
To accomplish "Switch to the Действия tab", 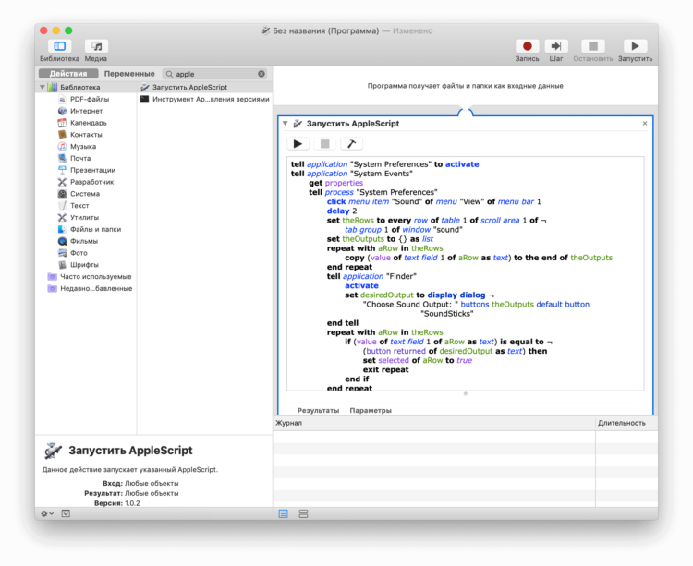I will [x=68, y=74].
